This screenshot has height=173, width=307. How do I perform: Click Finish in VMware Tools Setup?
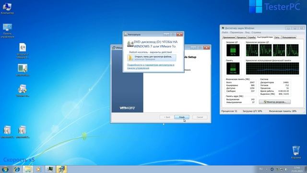tap(182, 117)
